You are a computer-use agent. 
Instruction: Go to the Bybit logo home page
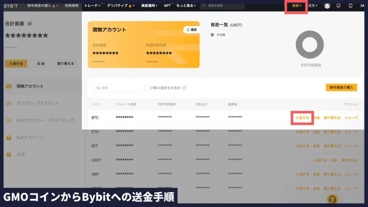(10, 6)
